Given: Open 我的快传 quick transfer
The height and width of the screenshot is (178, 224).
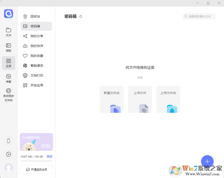Looking at the screenshot, I should tap(36, 46).
